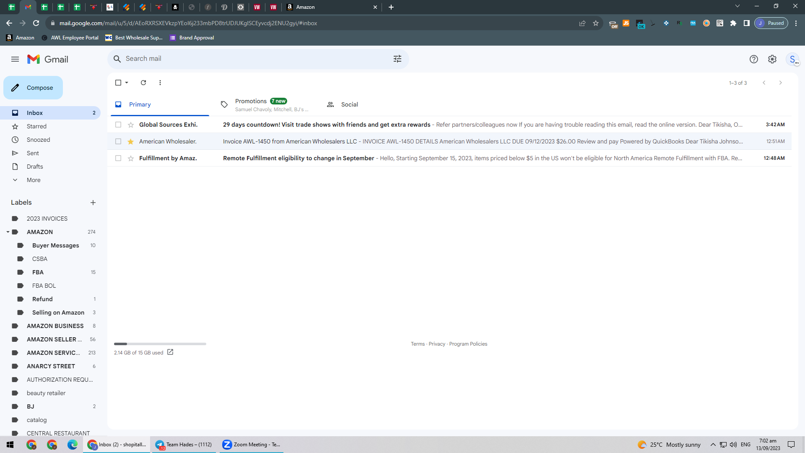The height and width of the screenshot is (453, 805).
Task: Open the Chrome three-dot menu
Action: (x=796, y=23)
